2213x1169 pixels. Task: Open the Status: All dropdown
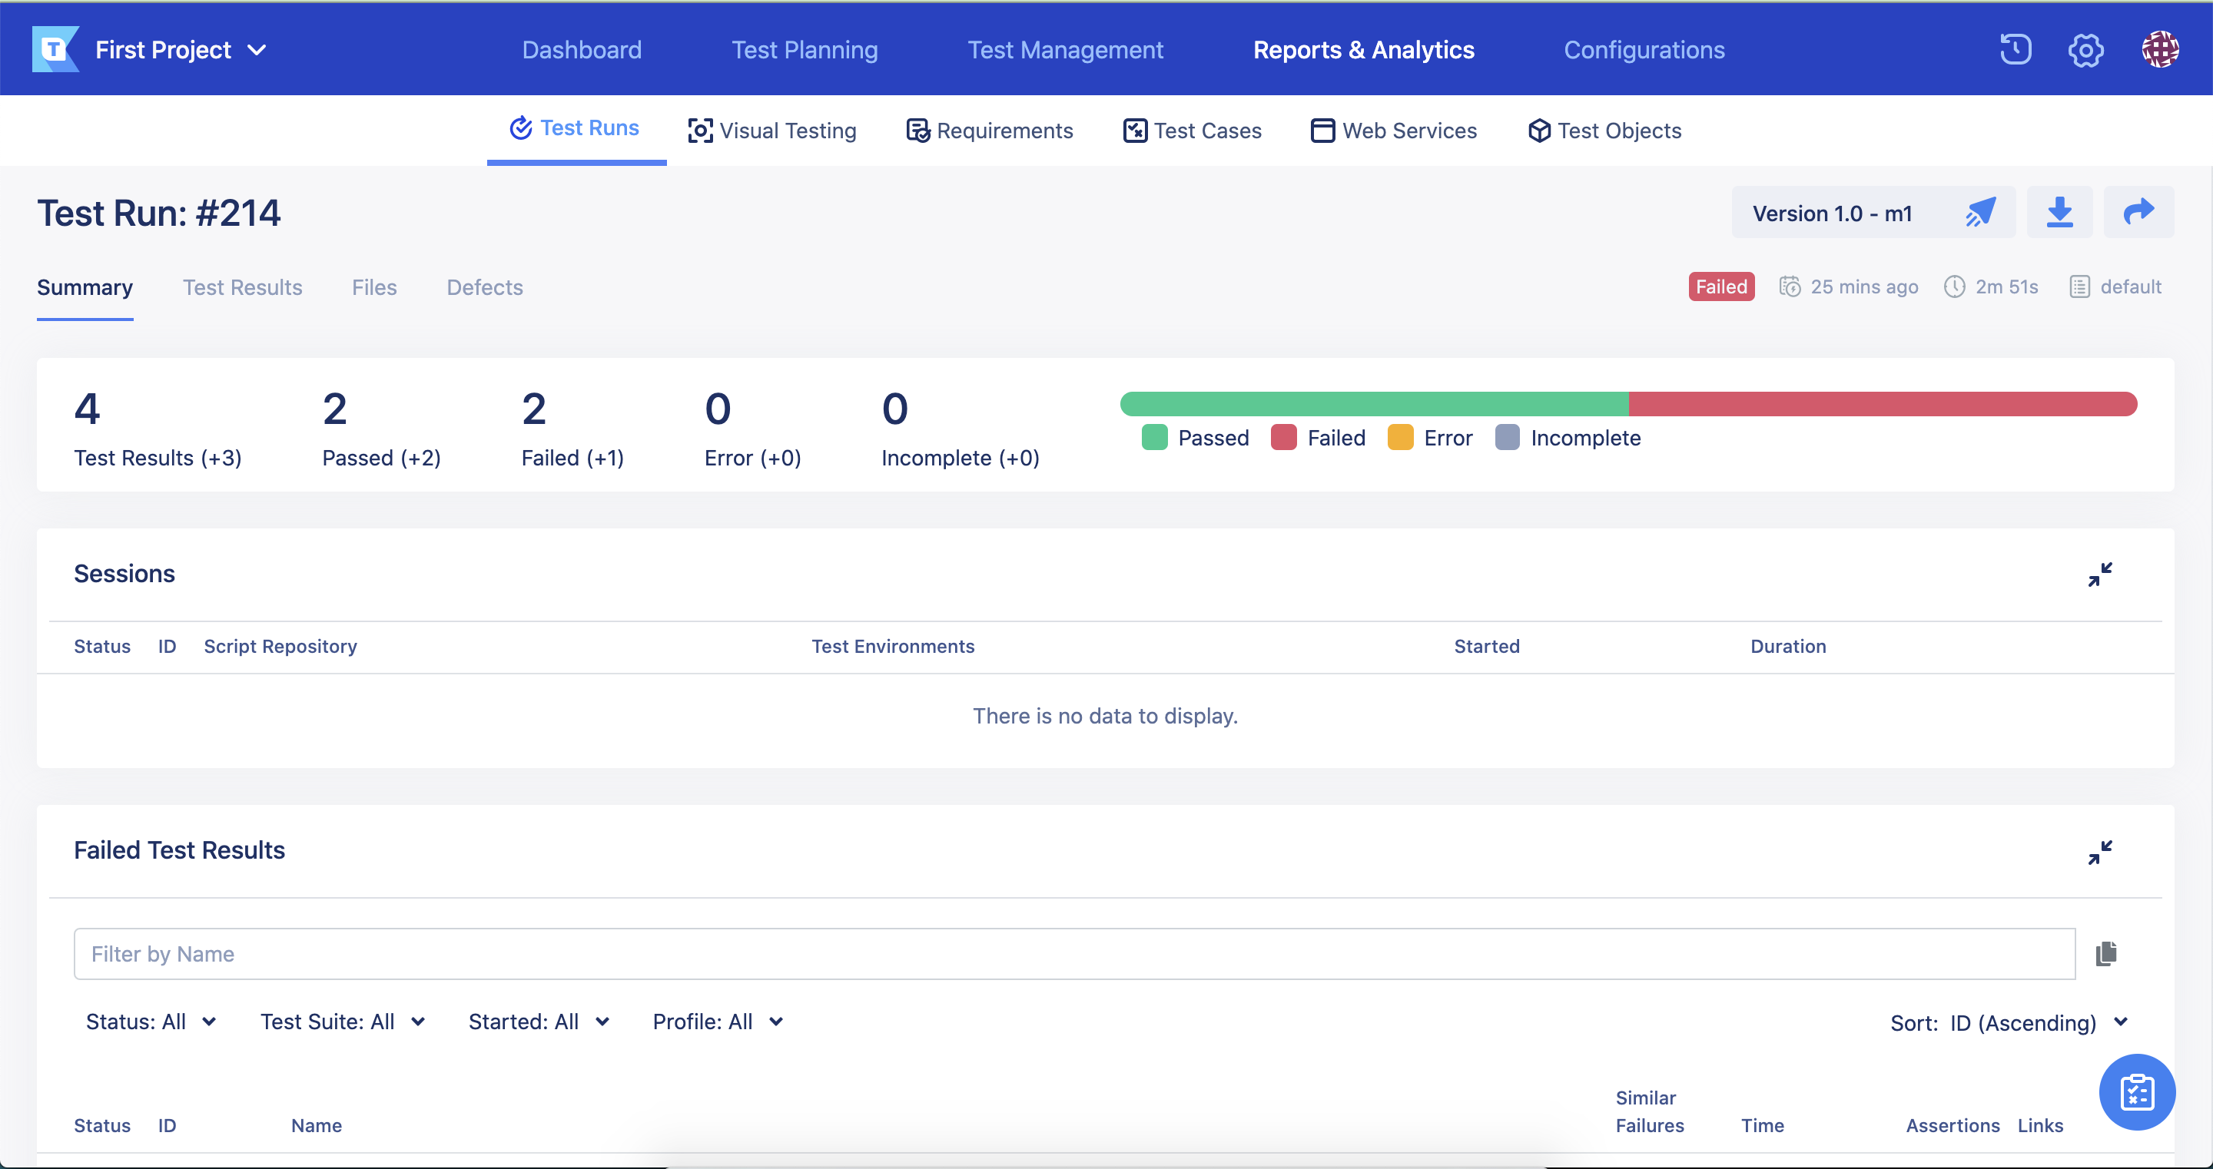[x=151, y=1022]
